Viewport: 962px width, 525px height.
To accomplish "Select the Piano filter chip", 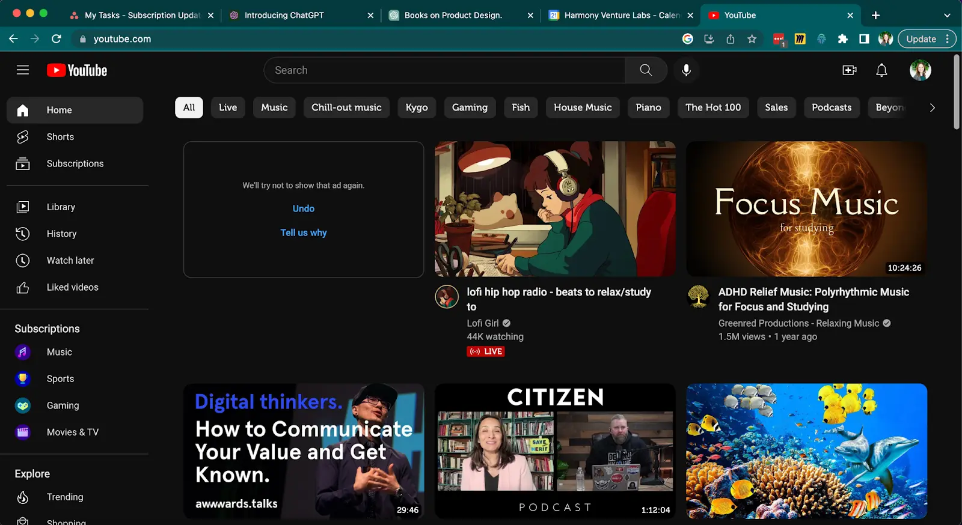I will [648, 108].
